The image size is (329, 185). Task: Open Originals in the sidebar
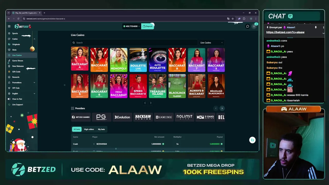(16, 44)
